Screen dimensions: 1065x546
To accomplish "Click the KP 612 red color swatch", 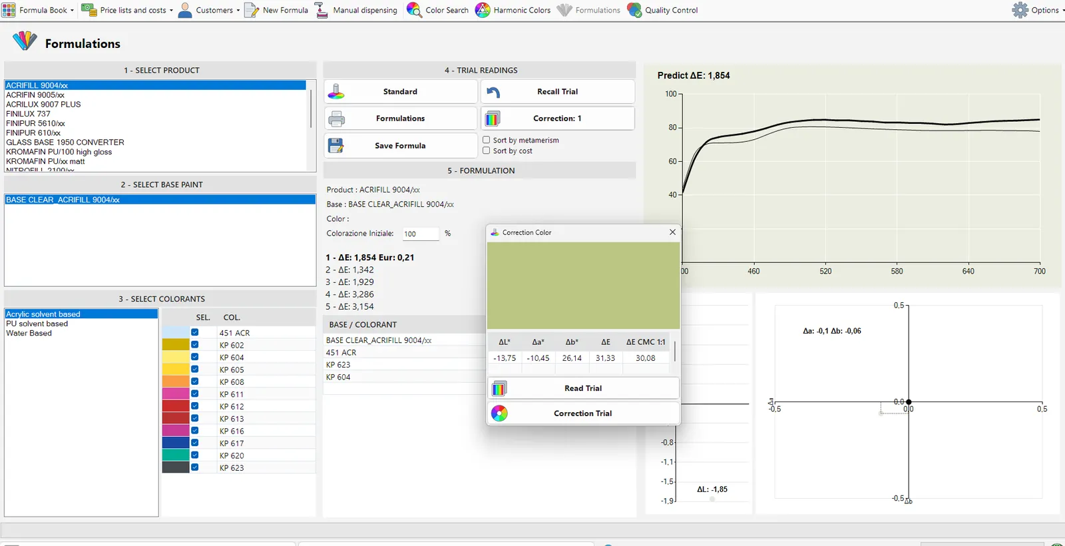I will coord(176,406).
